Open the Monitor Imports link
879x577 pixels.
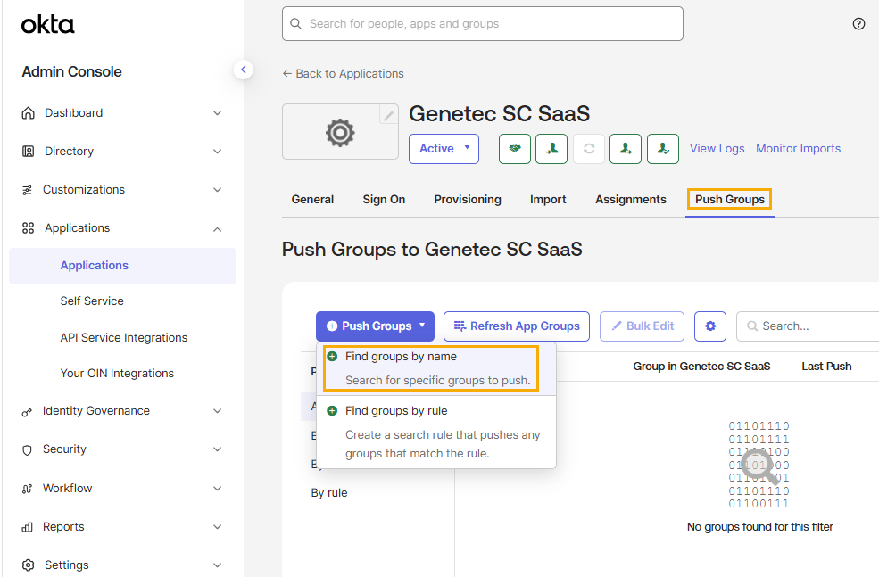pos(799,148)
